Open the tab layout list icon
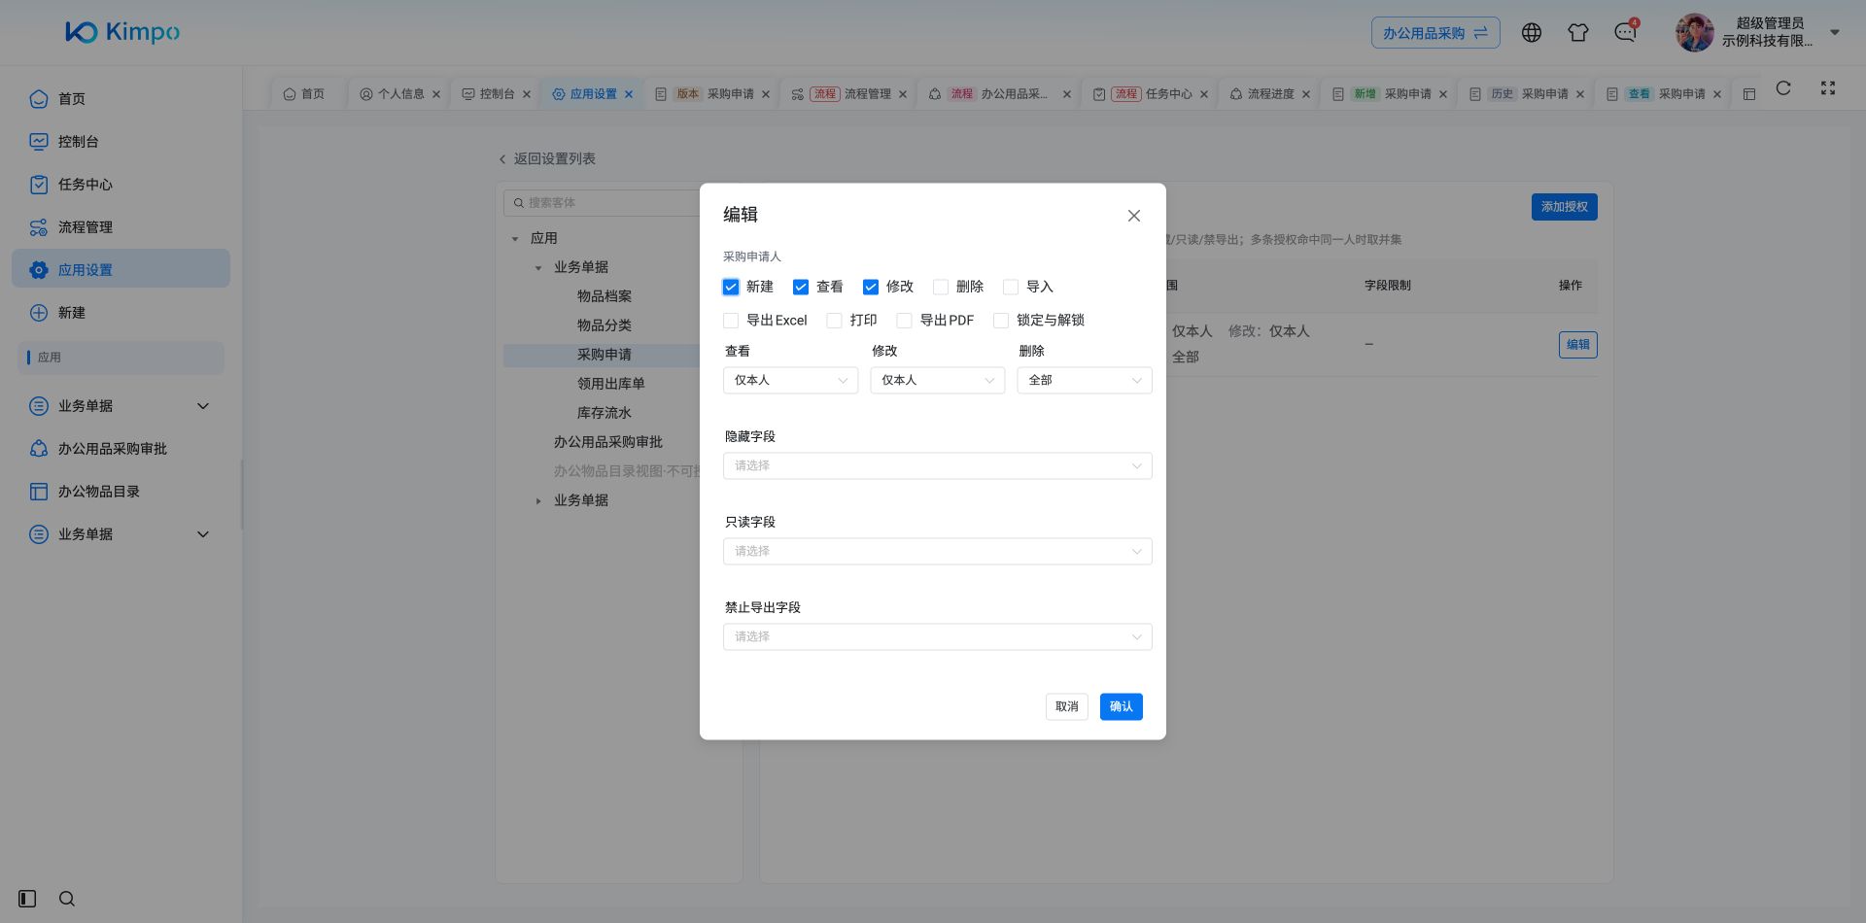The width and height of the screenshot is (1866, 923). click(x=1748, y=94)
